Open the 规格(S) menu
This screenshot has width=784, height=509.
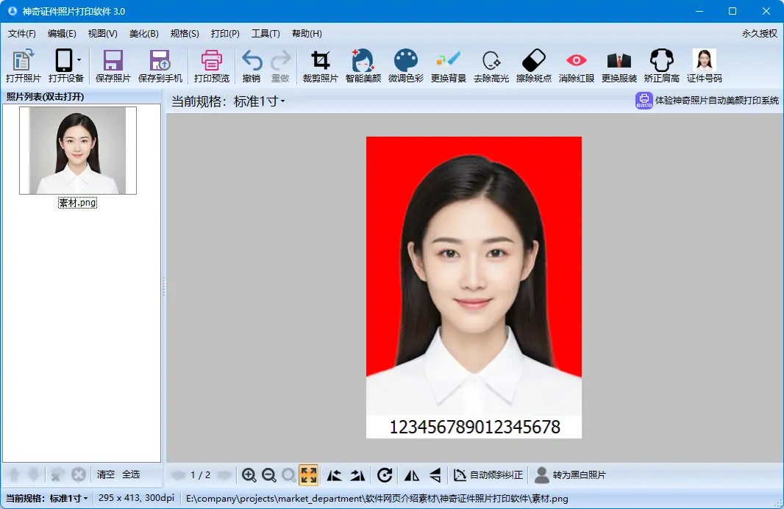coord(184,34)
